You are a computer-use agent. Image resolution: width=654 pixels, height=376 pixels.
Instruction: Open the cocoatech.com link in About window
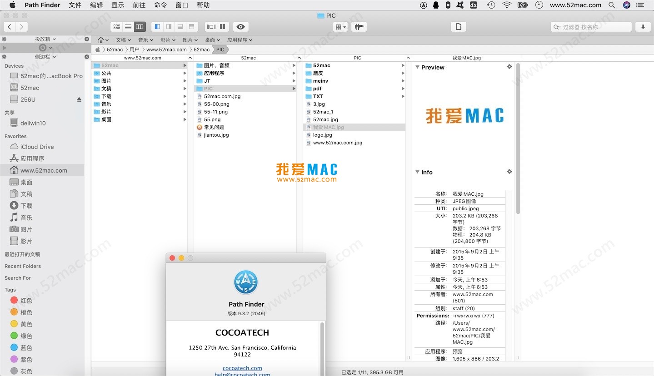tap(242, 368)
